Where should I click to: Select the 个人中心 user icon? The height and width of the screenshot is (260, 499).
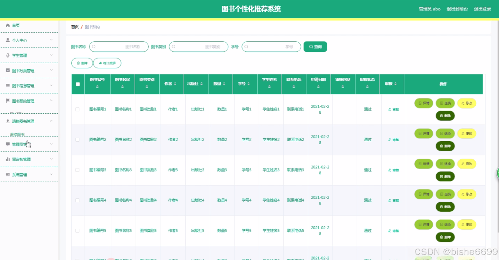click(x=7, y=40)
